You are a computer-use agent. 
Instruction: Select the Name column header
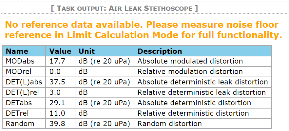click(24, 51)
